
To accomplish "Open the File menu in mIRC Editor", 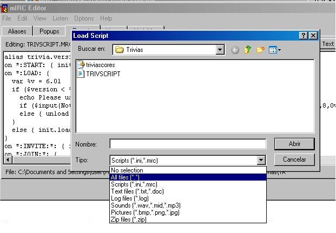I will point(6,18).
